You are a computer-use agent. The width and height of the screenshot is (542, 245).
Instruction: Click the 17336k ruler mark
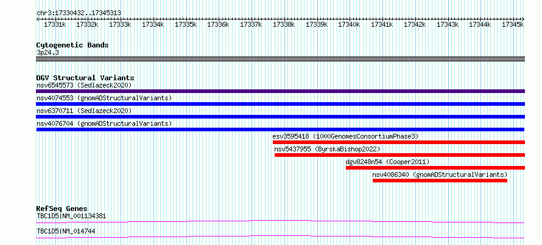click(x=218, y=24)
